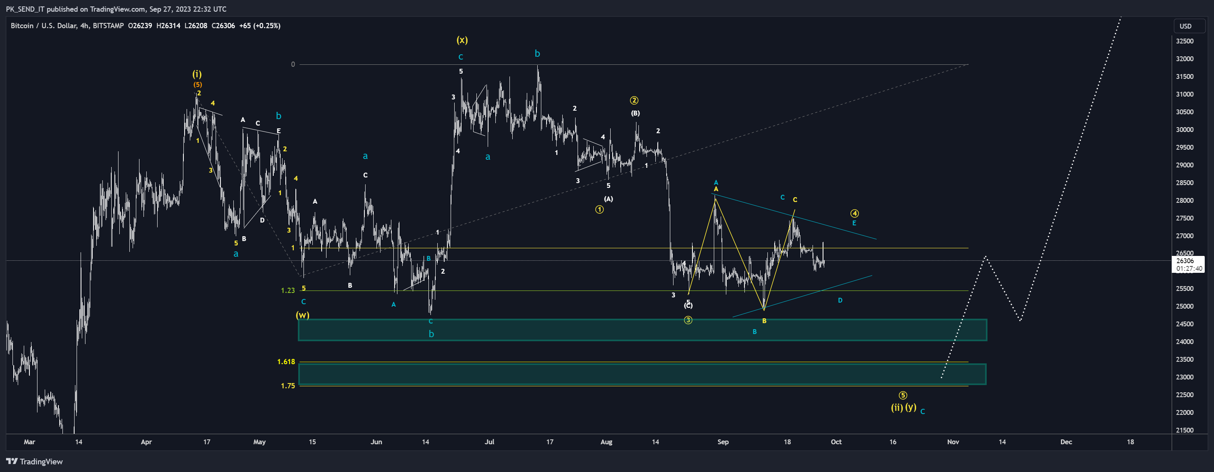Click the Oct date on time axis
The height and width of the screenshot is (472, 1214).
tap(836, 441)
